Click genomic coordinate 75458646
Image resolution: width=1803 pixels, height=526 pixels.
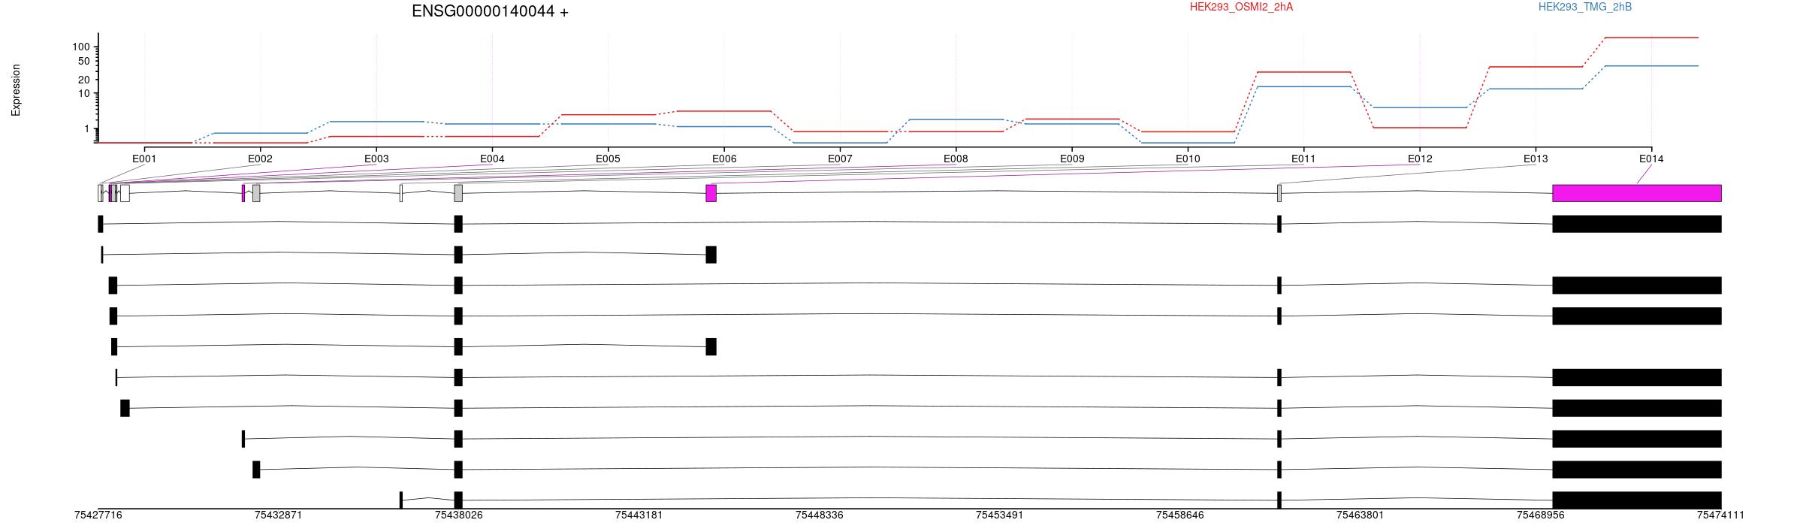click(x=1180, y=515)
